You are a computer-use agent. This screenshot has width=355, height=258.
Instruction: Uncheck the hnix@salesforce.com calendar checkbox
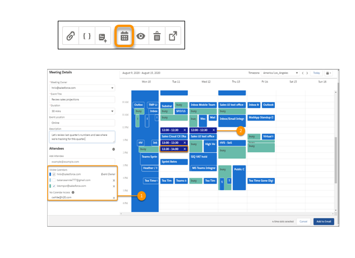point(54,174)
